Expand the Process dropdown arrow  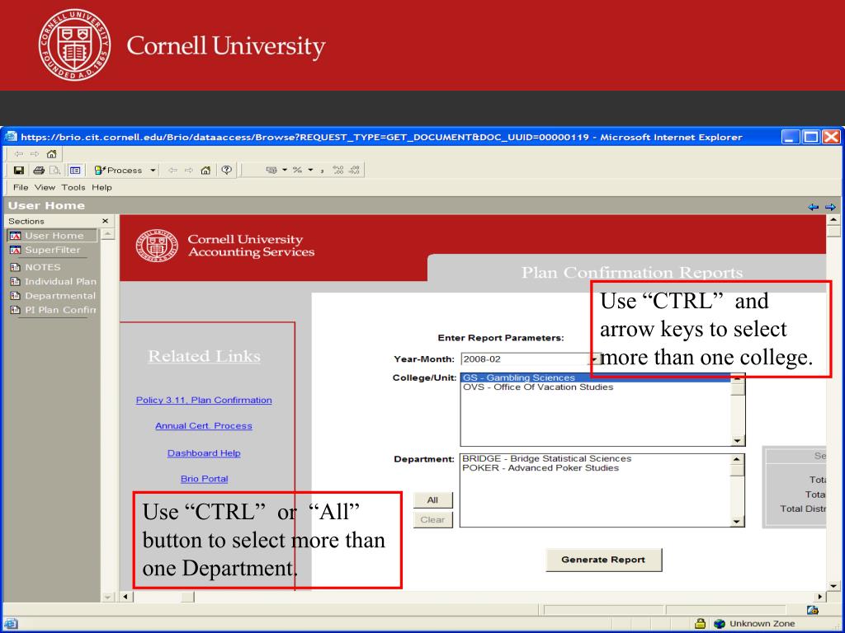point(153,170)
